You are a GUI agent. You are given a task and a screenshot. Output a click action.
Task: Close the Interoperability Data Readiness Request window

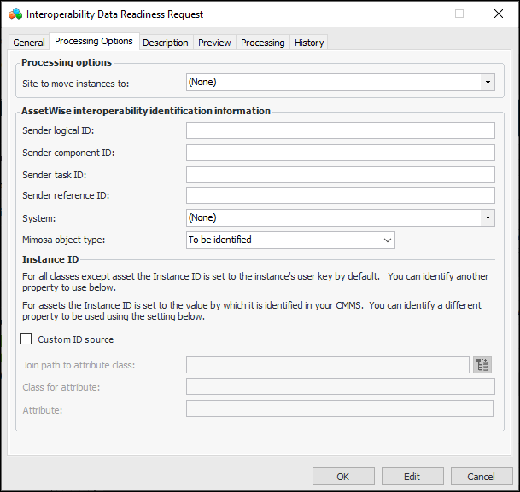pyautogui.click(x=498, y=14)
